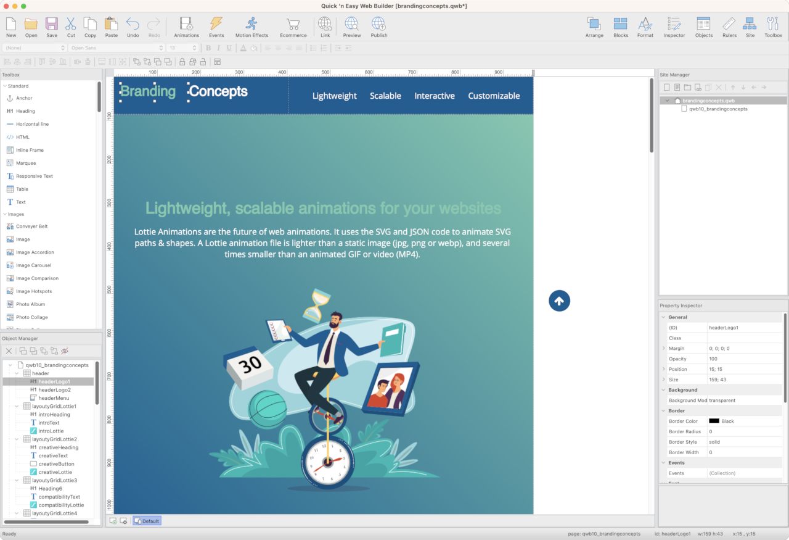Viewport: 789px width, 540px height.
Task: Collapse the brandingconcepts.qwb site tree
Action: (668, 101)
